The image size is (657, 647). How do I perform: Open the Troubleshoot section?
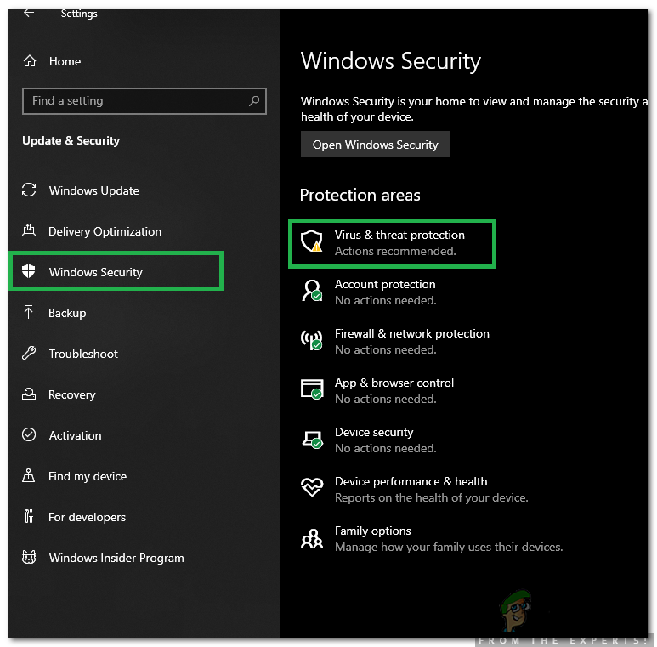[83, 354]
